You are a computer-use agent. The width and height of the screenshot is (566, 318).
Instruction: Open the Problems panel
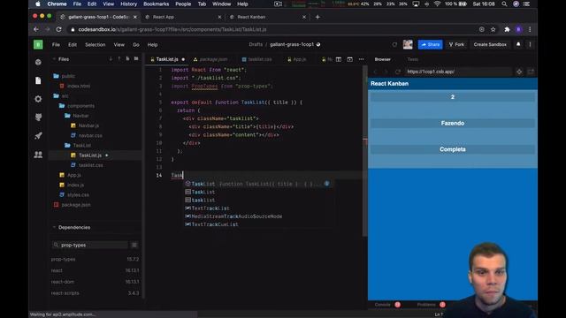pyautogui.click(x=426, y=305)
